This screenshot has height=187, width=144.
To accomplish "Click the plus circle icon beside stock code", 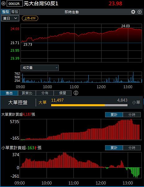I will (x=3, y=3).
